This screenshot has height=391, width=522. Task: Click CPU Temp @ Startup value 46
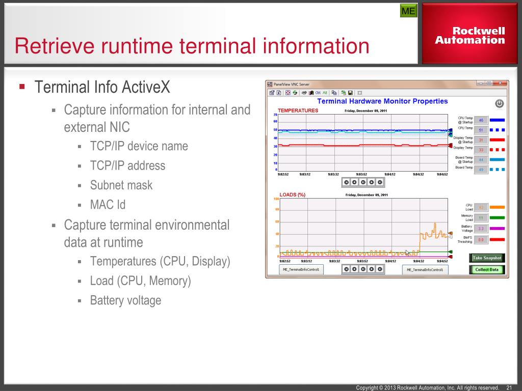(x=481, y=120)
